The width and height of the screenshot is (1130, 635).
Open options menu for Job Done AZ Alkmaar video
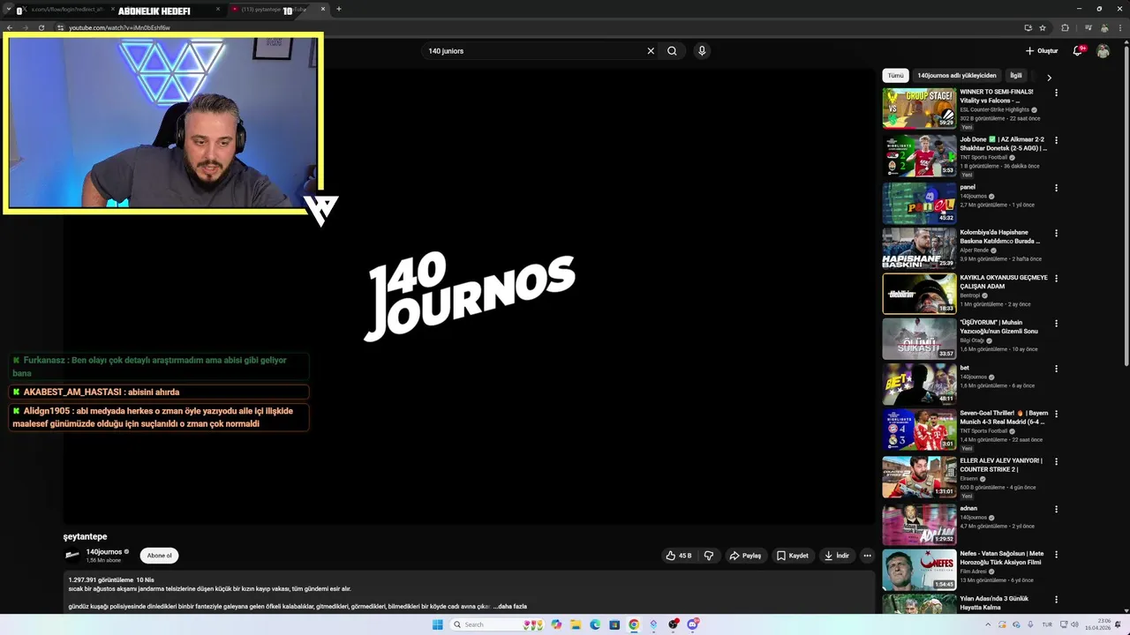1056,140
